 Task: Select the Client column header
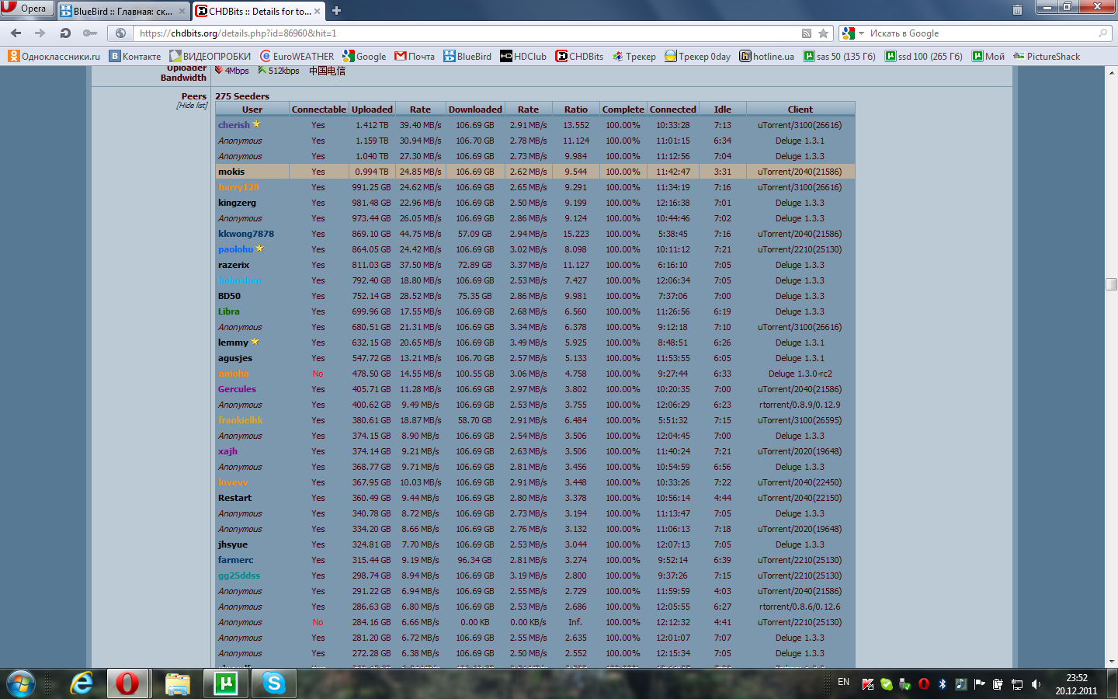pos(800,110)
